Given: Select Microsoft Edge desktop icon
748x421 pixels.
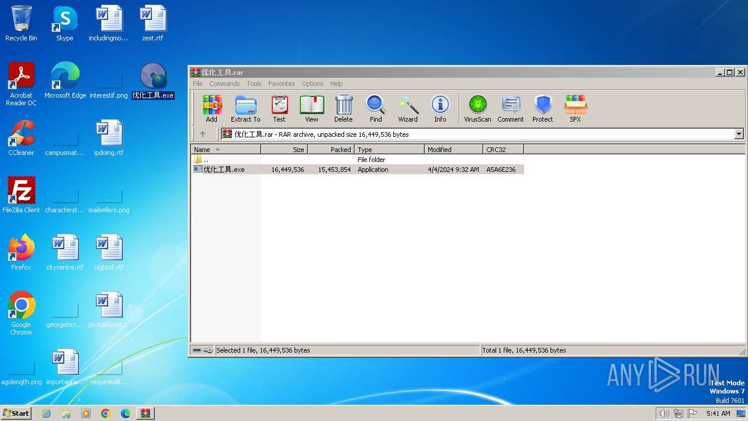Looking at the screenshot, I should click(x=65, y=81).
